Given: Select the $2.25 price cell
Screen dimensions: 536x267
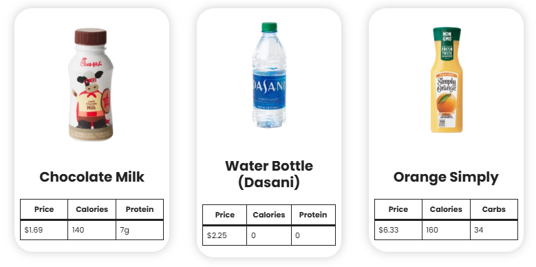Looking at the screenshot, I should click(224, 235).
